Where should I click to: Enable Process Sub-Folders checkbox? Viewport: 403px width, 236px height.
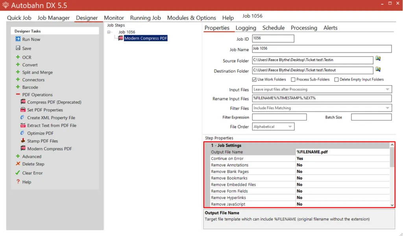293,80
